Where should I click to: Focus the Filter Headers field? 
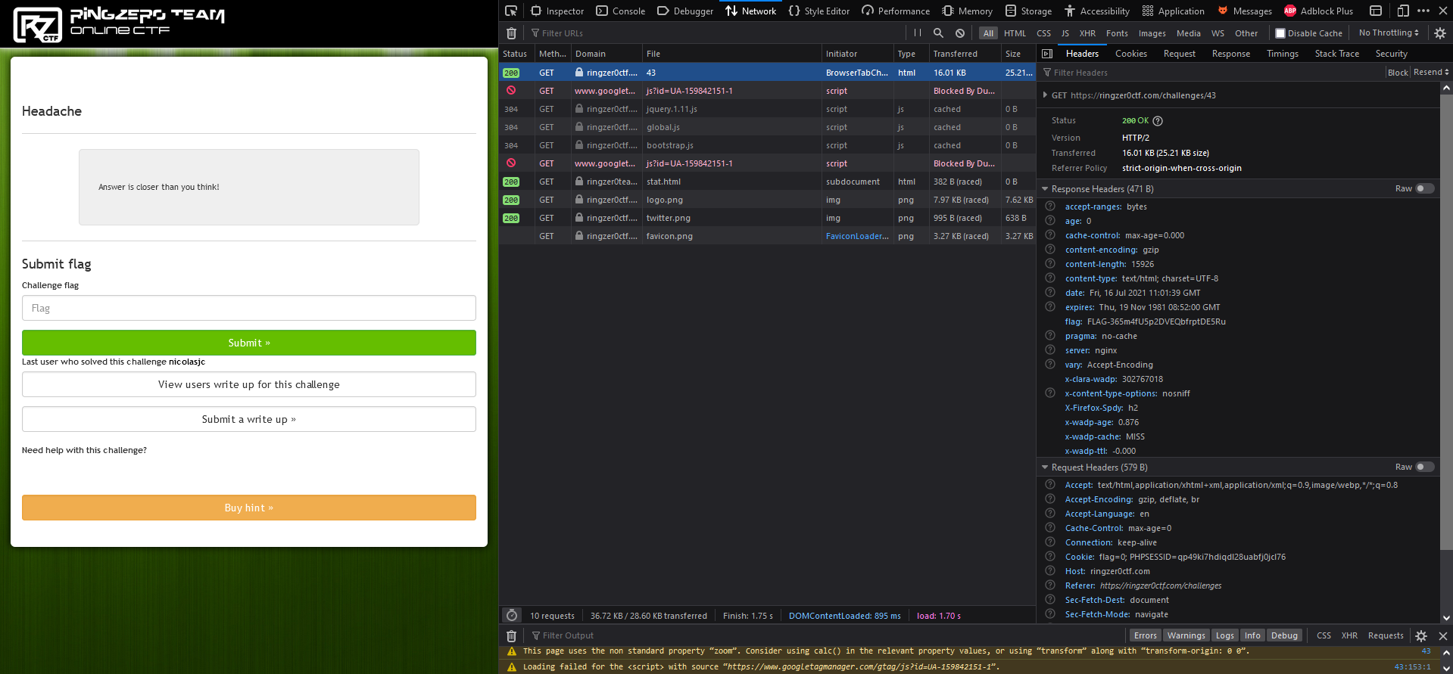(1211, 73)
